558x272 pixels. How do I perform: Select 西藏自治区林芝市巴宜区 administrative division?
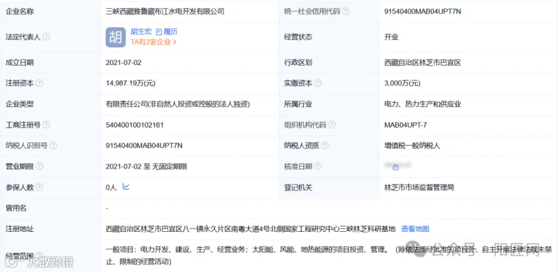tap(423, 63)
